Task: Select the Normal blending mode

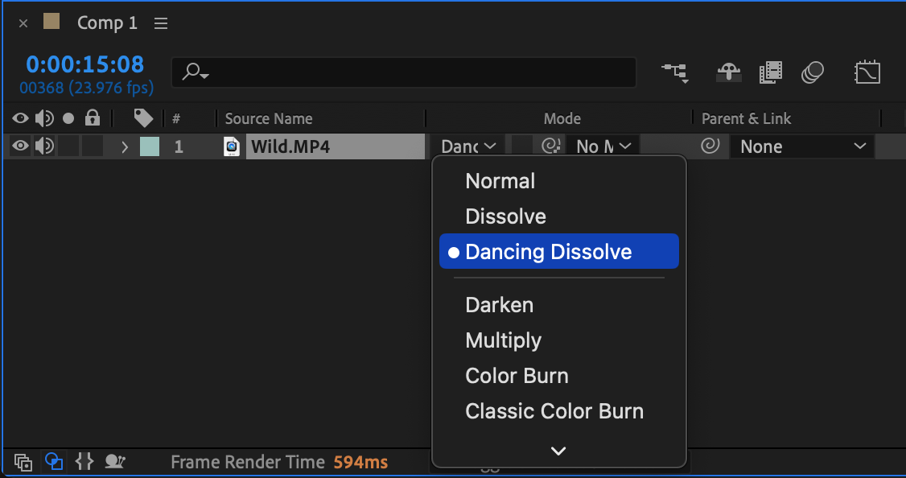Action: pos(500,181)
